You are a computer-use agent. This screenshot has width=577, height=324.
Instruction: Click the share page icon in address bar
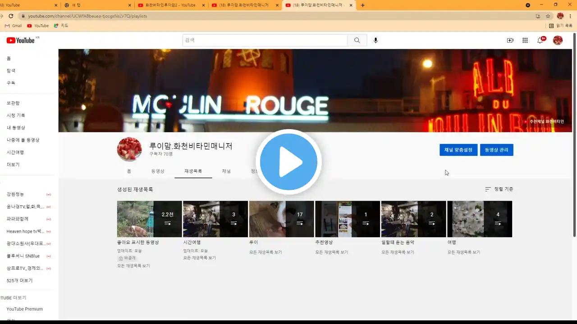coord(538,16)
